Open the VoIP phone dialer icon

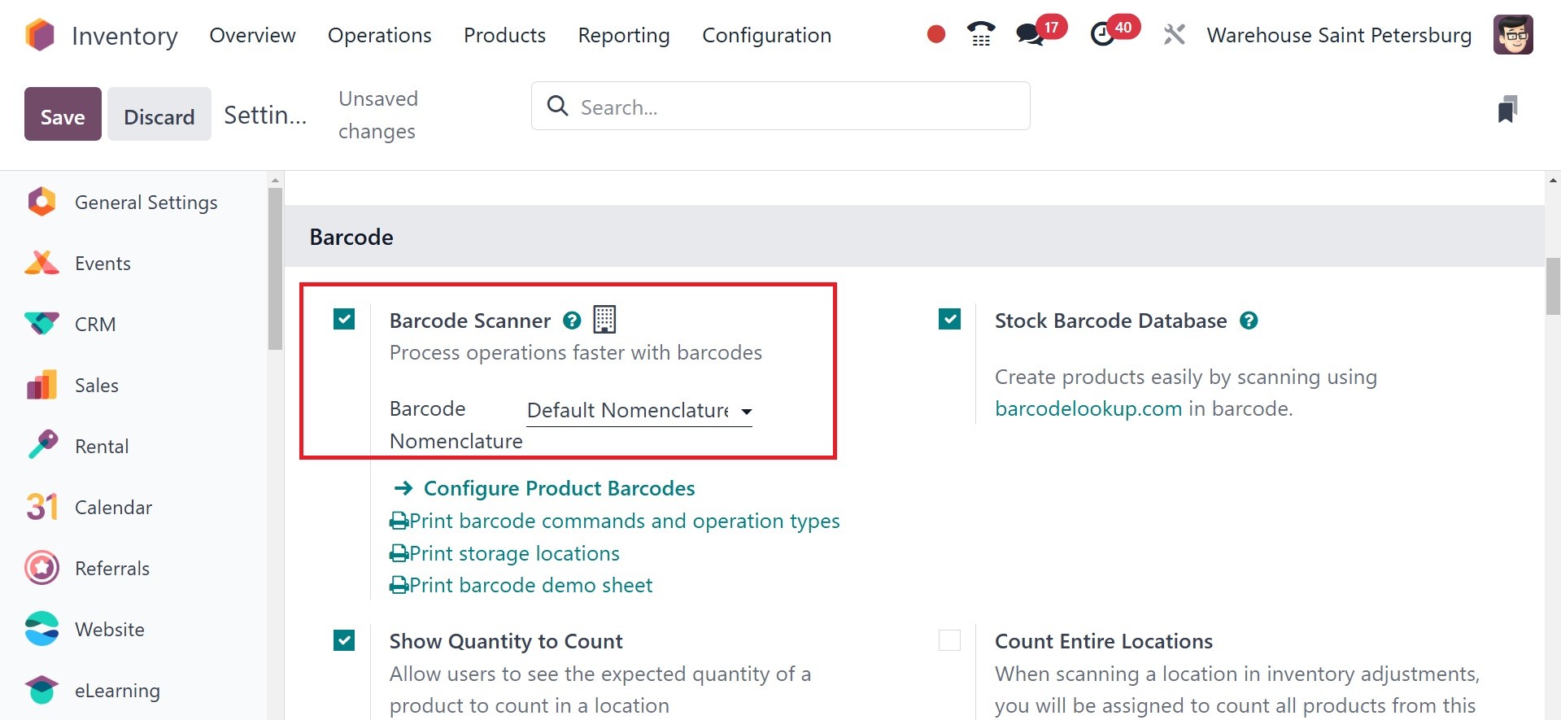(981, 34)
